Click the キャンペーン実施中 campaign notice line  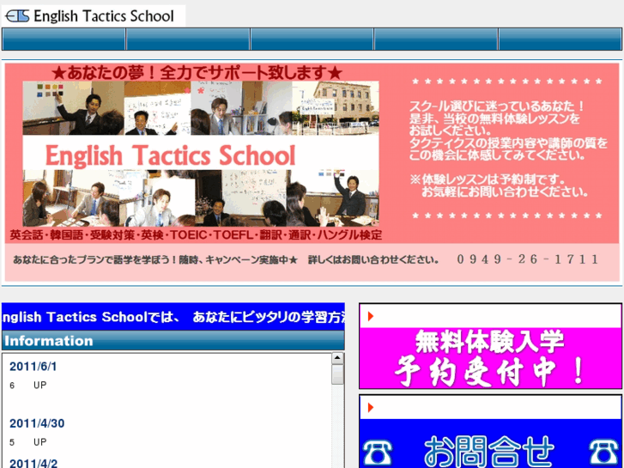(226, 260)
